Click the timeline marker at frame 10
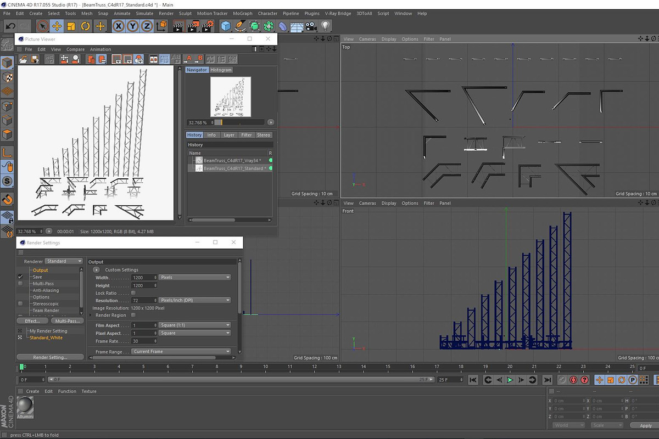Image resolution: width=659 pixels, height=439 pixels. click(x=266, y=367)
